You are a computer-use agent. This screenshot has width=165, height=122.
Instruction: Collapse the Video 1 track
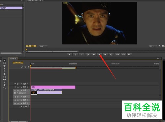pos(22,90)
